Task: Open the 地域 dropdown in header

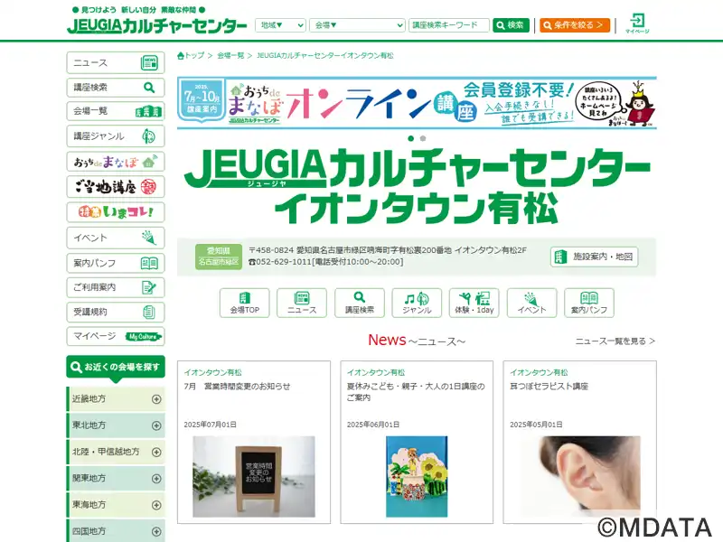Action: [280, 25]
